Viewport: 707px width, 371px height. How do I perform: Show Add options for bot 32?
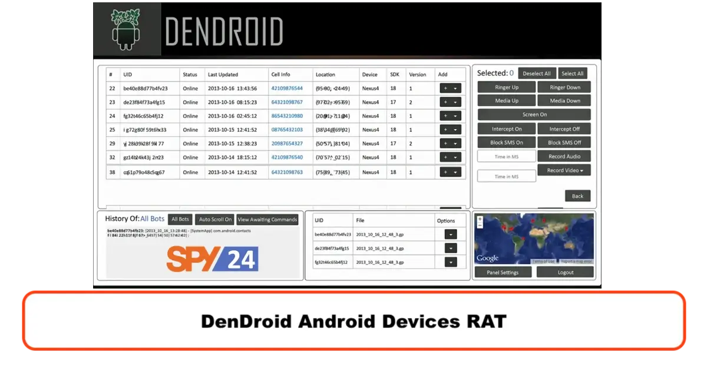(x=450, y=157)
